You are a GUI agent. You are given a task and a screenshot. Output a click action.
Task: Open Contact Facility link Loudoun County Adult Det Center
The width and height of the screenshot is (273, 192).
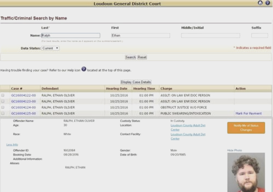point(188,136)
